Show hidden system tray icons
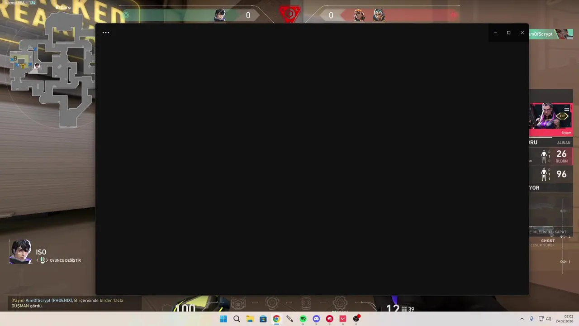Image resolution: width=579 pixels, height=326 pixels. (x=522, y=319)
